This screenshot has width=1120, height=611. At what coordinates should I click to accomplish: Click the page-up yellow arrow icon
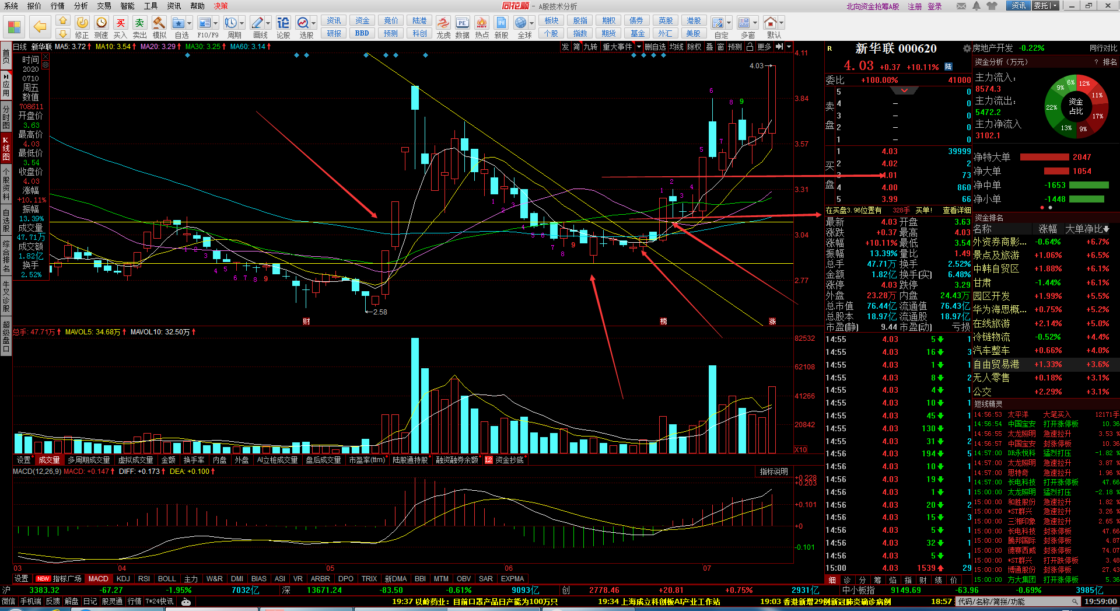pos(63,21)
